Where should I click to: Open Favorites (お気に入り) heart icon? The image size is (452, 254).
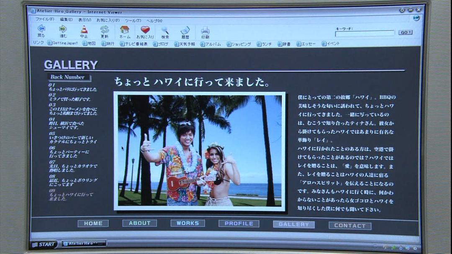(145, 30)
